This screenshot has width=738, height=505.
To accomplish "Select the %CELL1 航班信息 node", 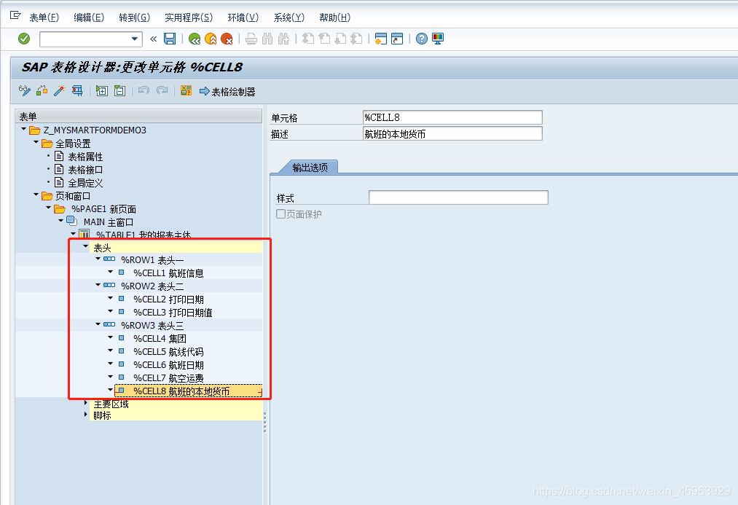I will 168,273.
